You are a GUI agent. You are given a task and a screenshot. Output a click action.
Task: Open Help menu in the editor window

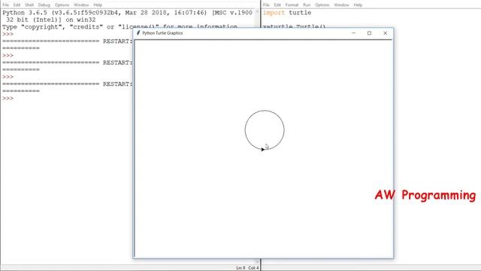click(358, 5)
